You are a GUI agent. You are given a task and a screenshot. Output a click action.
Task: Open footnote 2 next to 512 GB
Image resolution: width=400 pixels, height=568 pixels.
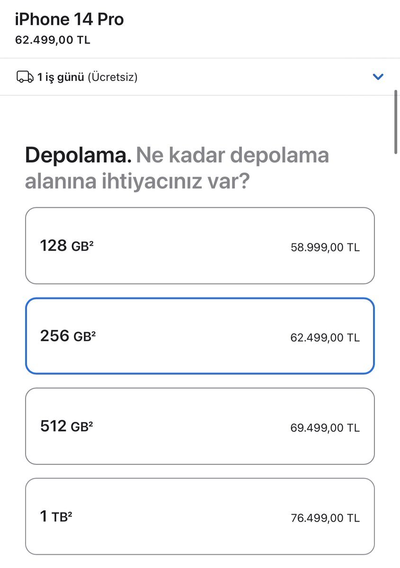[90, 423]
